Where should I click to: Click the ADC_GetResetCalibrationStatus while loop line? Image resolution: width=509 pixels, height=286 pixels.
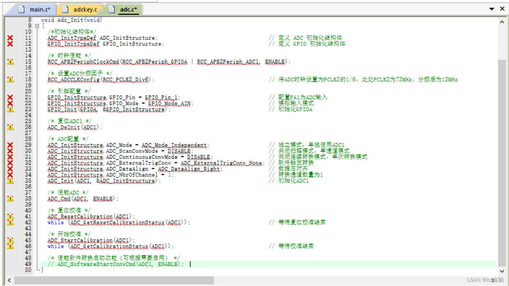[119, 223]
